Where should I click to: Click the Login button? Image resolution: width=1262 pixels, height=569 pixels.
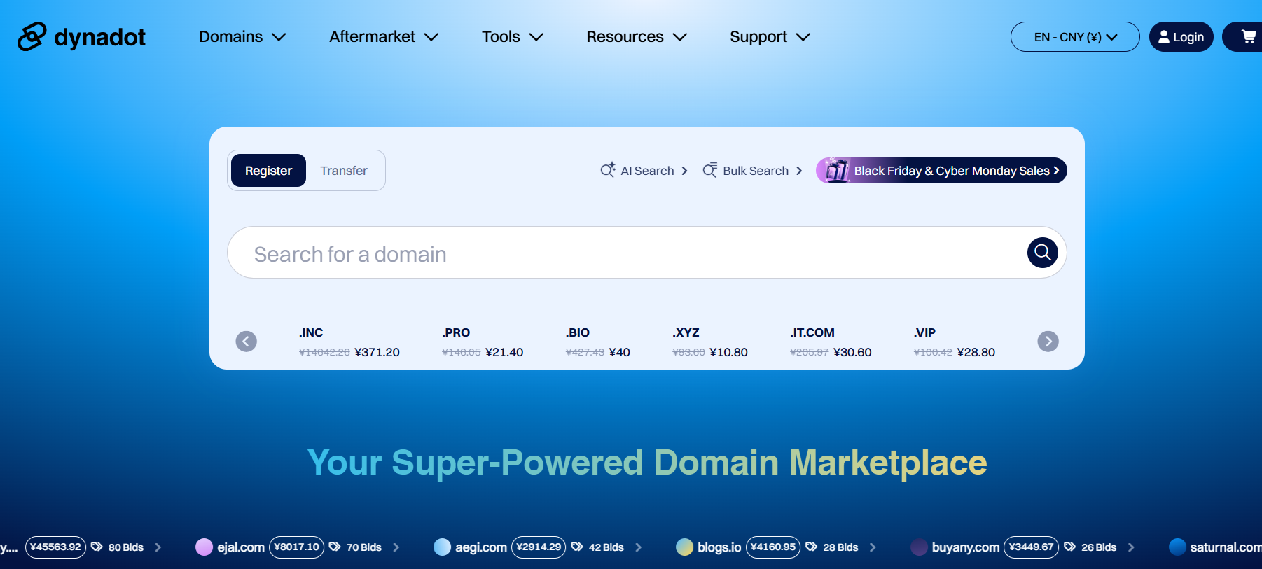click(x=1181, y=37)
